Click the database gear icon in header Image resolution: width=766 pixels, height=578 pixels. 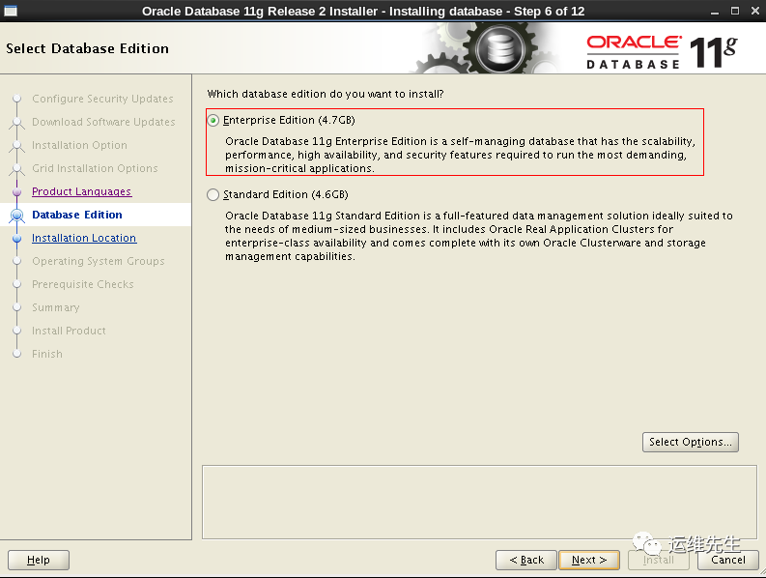[x=500, y=49]
